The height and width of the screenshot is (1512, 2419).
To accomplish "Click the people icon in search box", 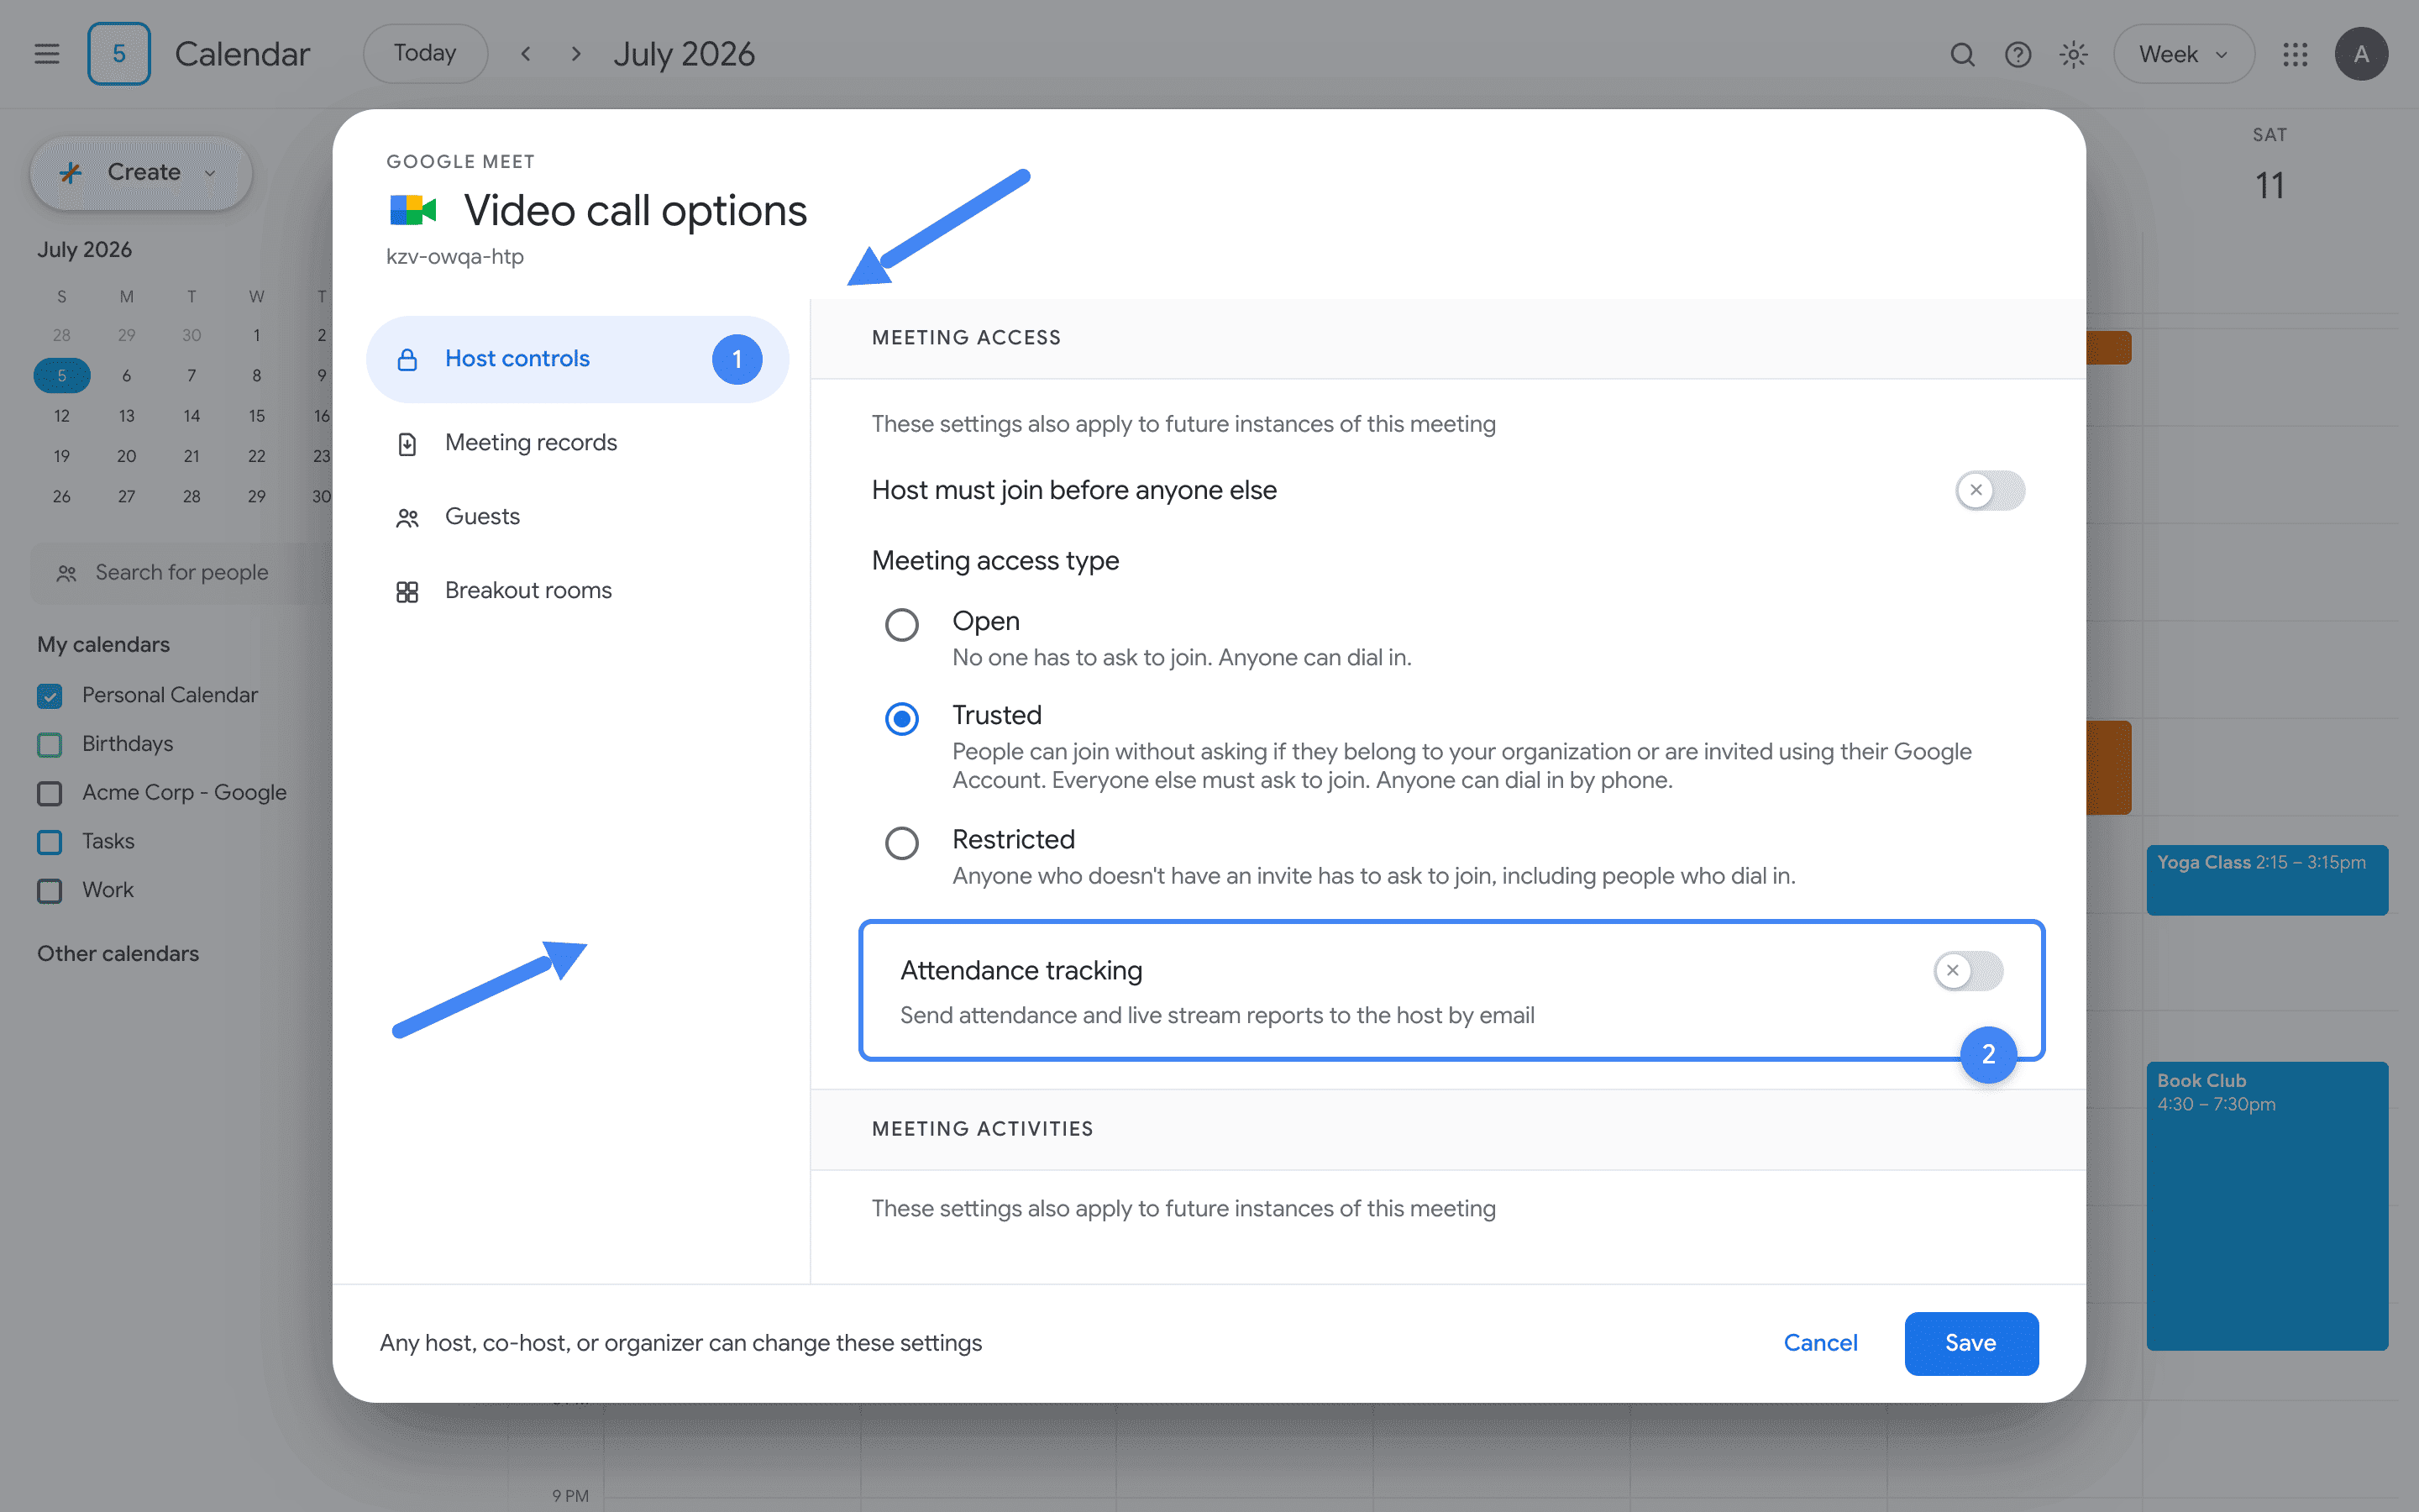I will [67, 573].
